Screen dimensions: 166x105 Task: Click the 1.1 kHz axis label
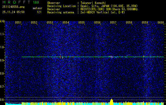coord(2,34)
